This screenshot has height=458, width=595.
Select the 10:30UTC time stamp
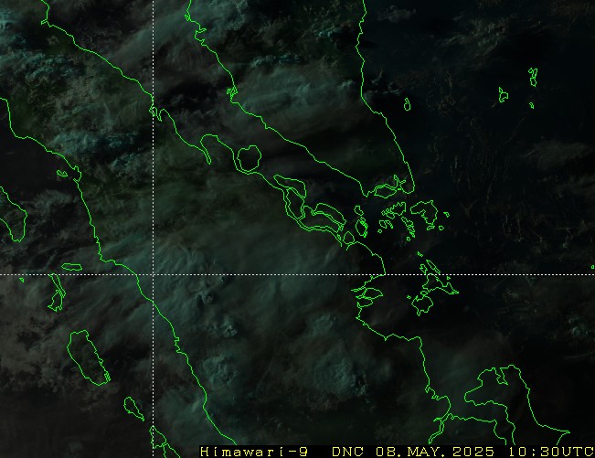pyautogui.click(x=551, y=452)
